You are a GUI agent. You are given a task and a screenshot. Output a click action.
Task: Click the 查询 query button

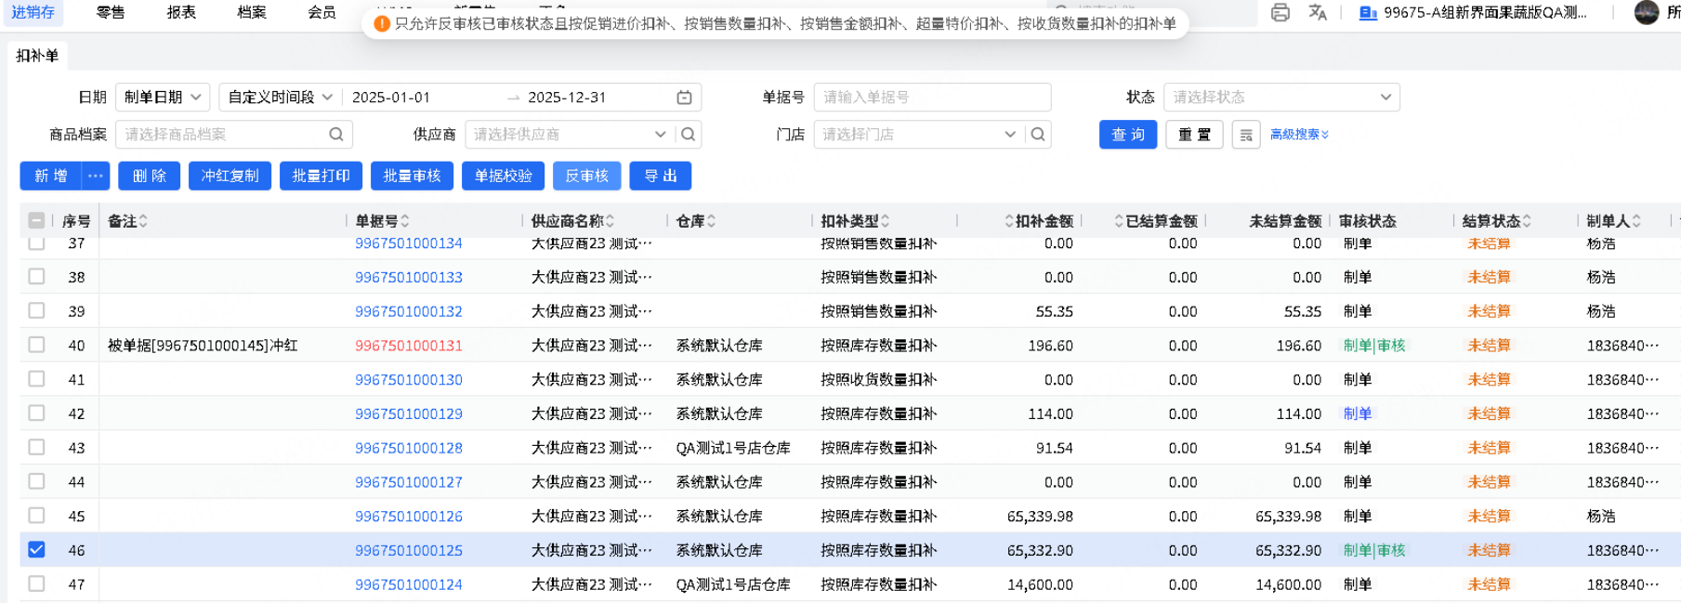[1128, 135]
